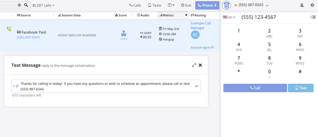
Task: Click the search magnifier icon
Action: (x=26, y=5)
